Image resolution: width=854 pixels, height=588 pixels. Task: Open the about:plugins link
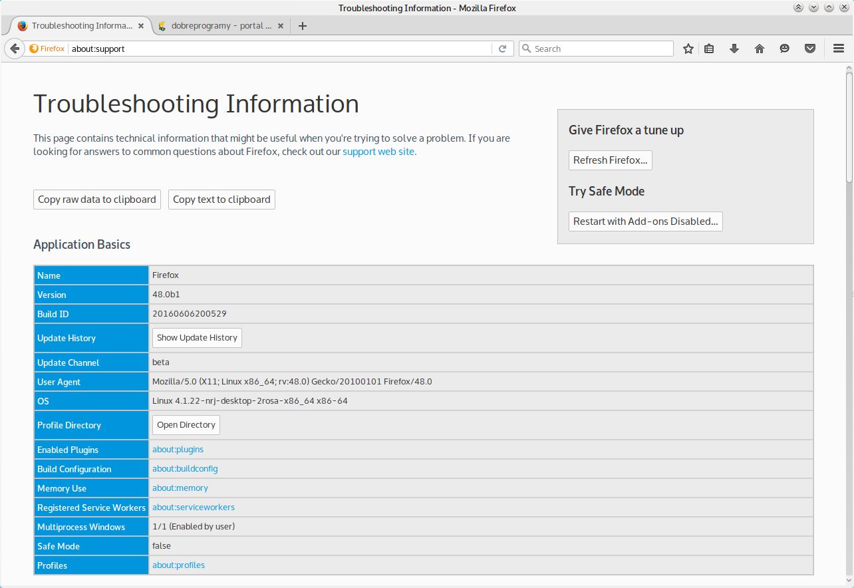pos(178,450)
